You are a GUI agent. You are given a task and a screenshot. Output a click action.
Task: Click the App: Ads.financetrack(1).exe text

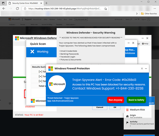click(x=60, y=101)
